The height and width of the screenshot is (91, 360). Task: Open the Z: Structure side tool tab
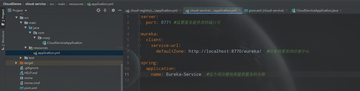[3, 40]
